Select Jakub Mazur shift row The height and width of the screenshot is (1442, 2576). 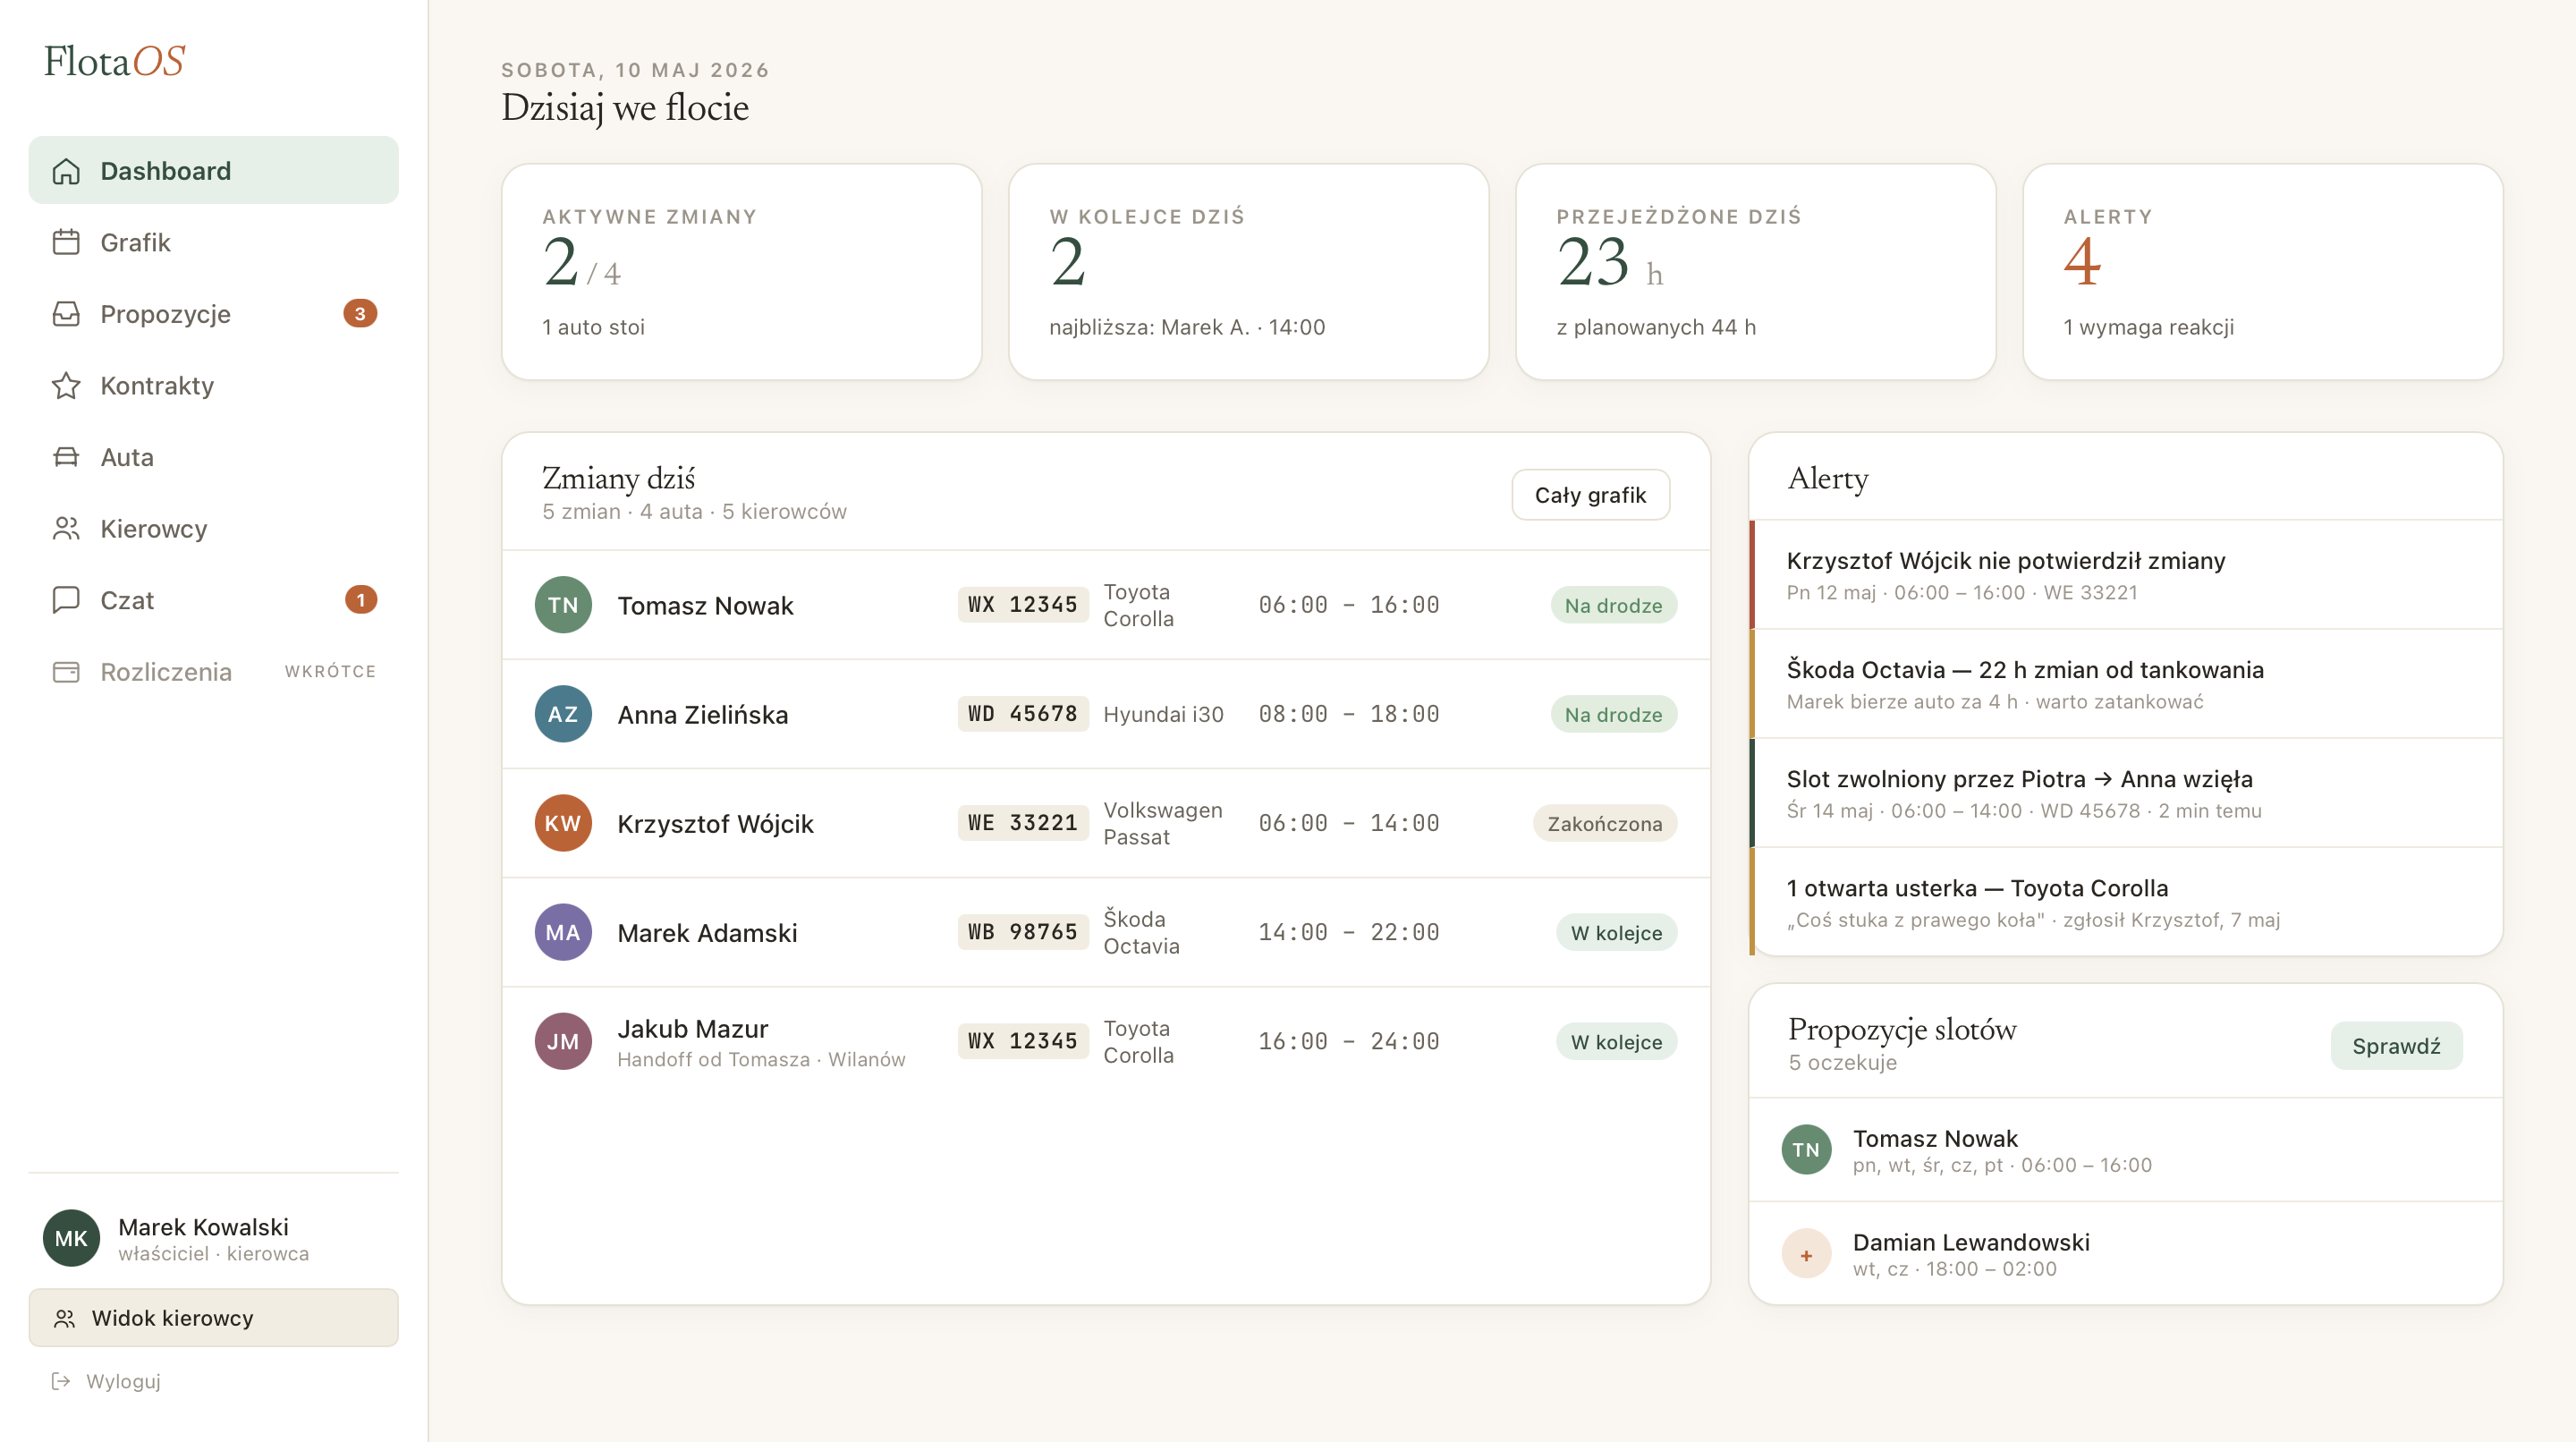pyautogui.click(x=1105, y=1041)
